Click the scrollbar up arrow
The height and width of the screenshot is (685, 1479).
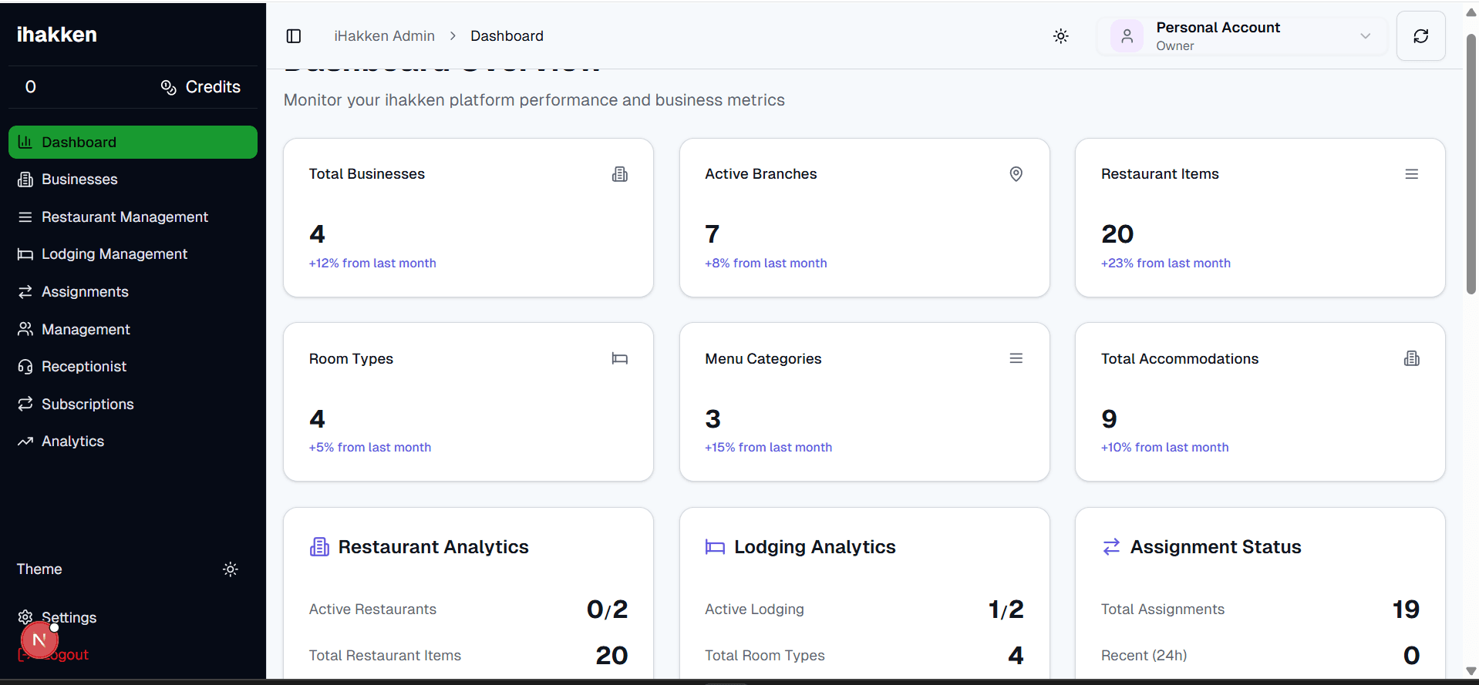tap(1471, 12)
